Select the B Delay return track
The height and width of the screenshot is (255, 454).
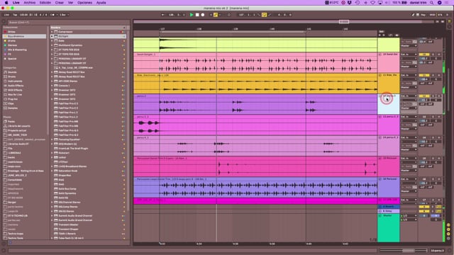[x=389, y=211]
